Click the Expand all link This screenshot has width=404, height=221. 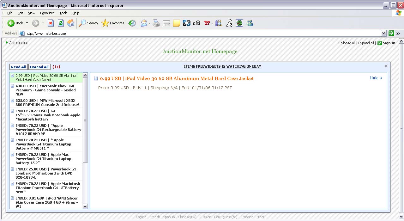(x=366, y=43)
